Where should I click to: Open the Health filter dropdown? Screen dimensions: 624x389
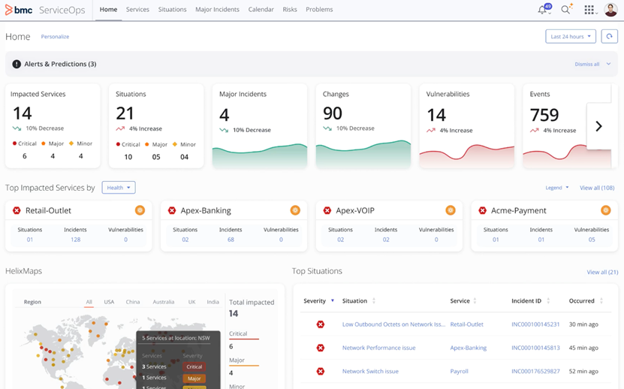click(x=119, y=188)
